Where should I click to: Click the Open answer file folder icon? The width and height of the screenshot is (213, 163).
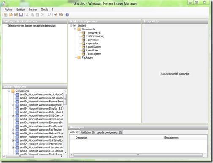(x=11, y=15)
